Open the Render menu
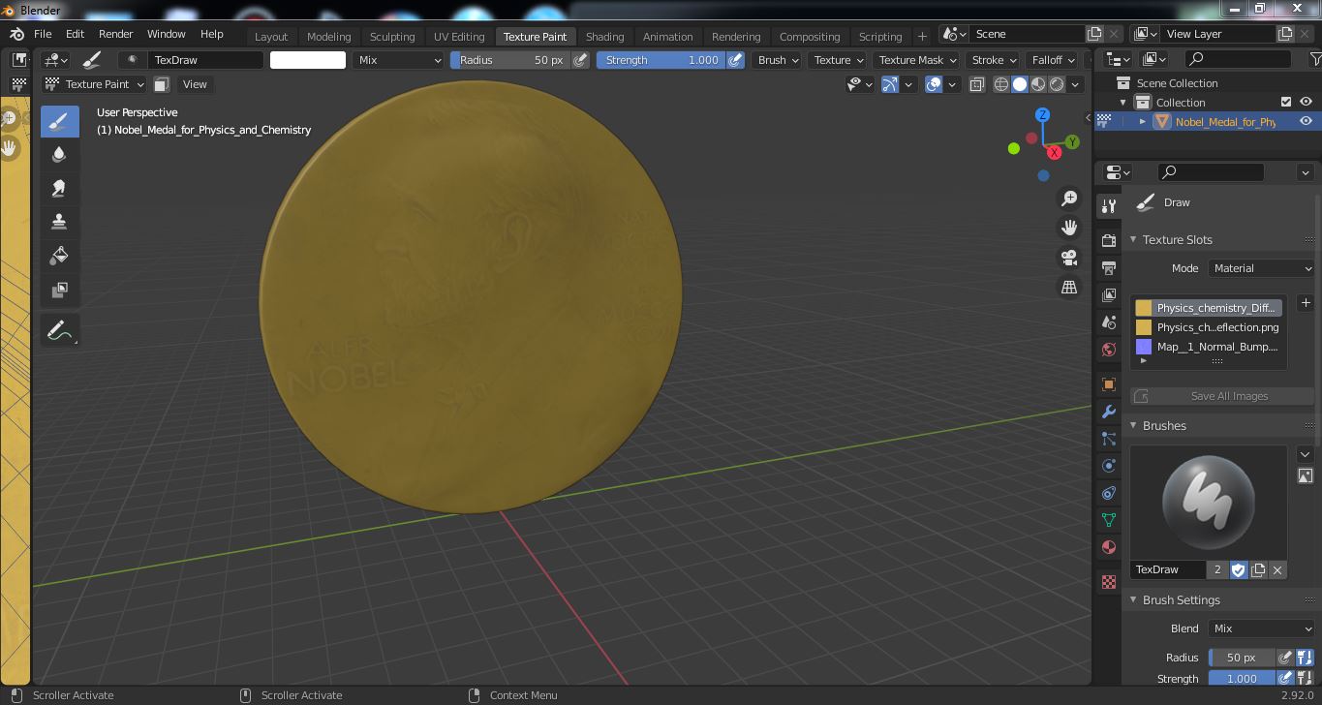This screenshot has height=705, width=1322. click(116, 34)
